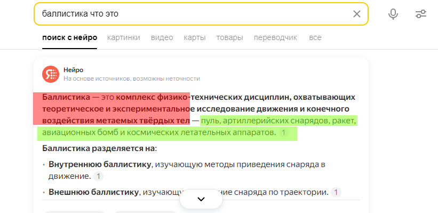Click the "Внутреннюю баллистику" bullet text
Screen dimensions: 438x213
(x=100, y=164)
